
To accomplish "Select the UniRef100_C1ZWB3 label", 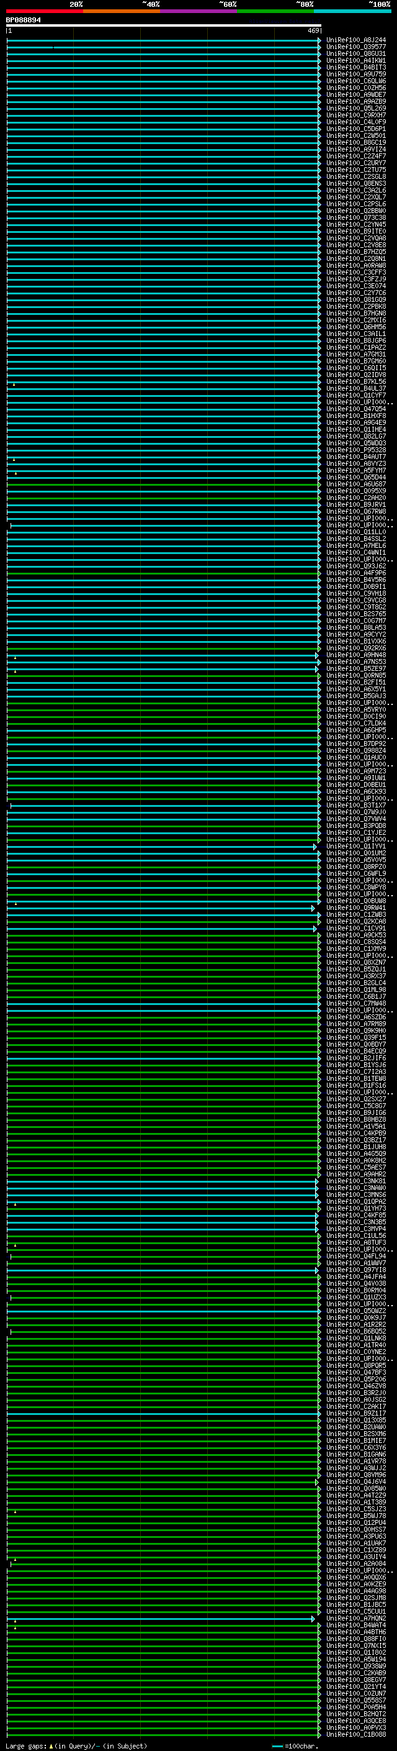I will (x=355, y=915).
